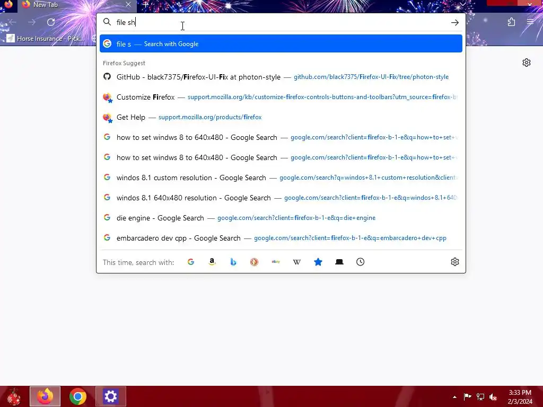The image size is (543, 407).
Task: Open 'die engine - Google Search' suggestion
Action: 281,217
